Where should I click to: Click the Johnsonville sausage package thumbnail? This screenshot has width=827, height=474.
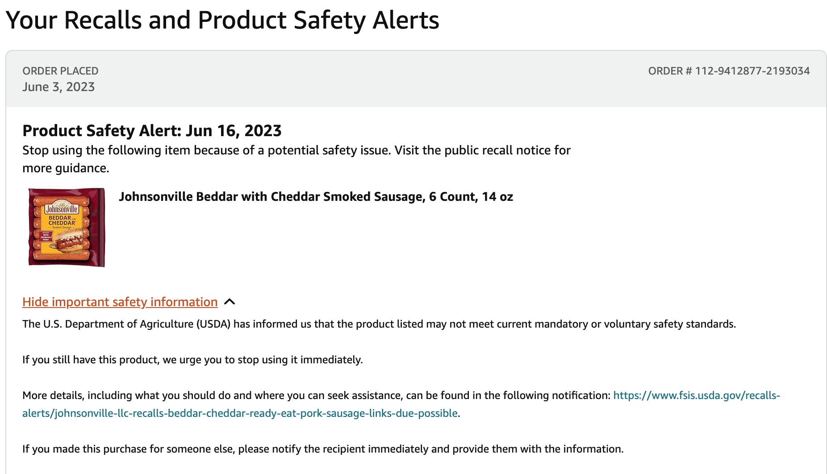pos(67,227)
